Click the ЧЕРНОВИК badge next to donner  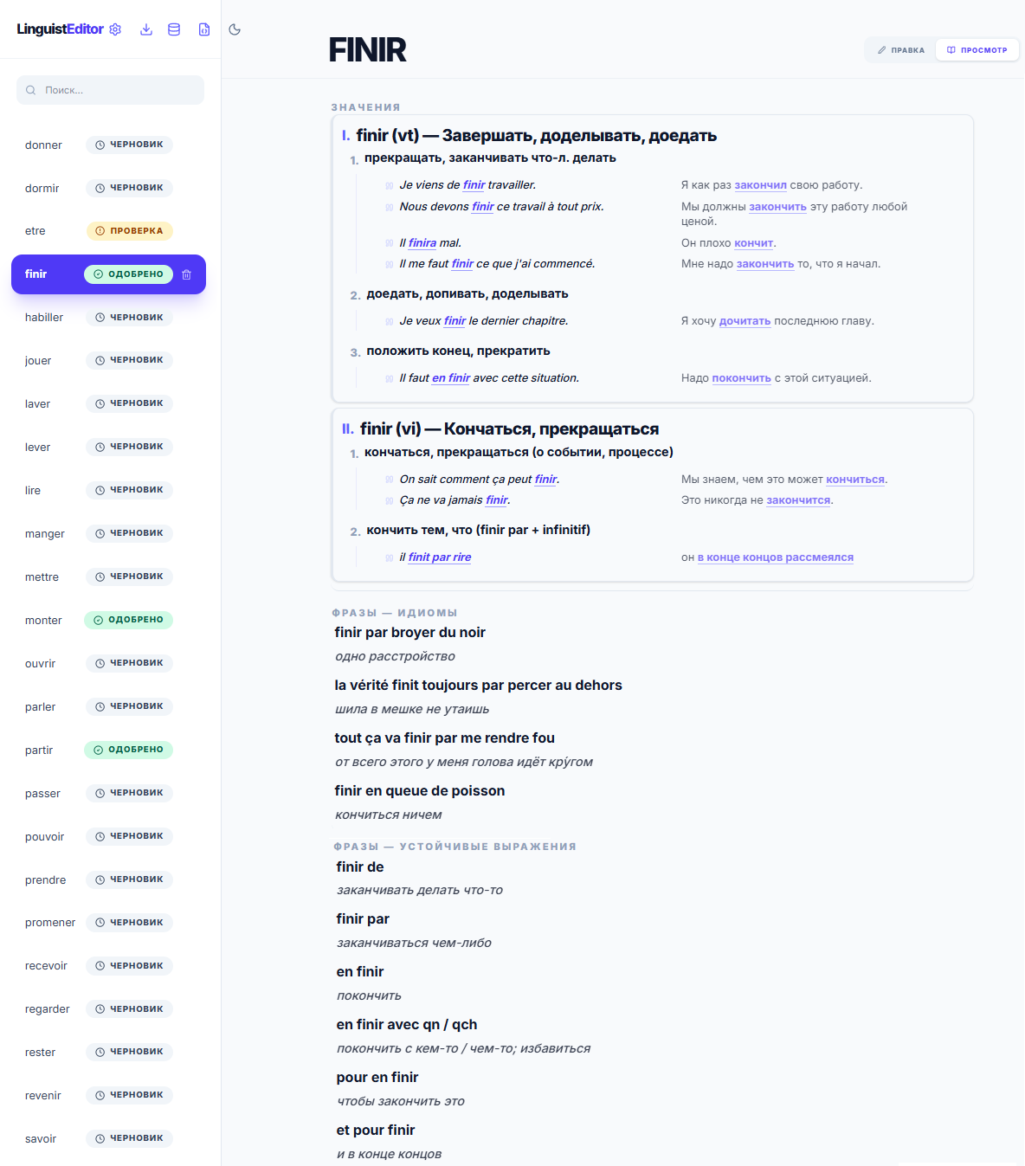click(x=129, y=145)
